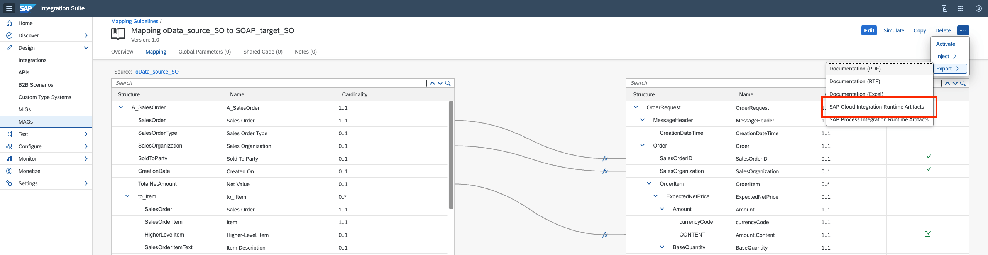
Task: Switch to the Overview tab
Action: click(x=122, y=52)
